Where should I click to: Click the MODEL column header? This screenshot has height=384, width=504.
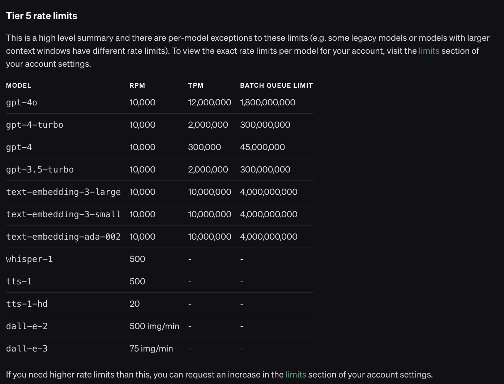coord(18,86)
